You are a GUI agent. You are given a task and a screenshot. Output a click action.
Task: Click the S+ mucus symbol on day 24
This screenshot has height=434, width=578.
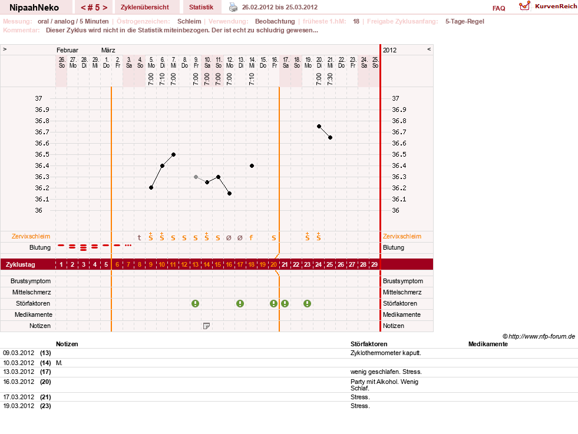click(319, 237)
